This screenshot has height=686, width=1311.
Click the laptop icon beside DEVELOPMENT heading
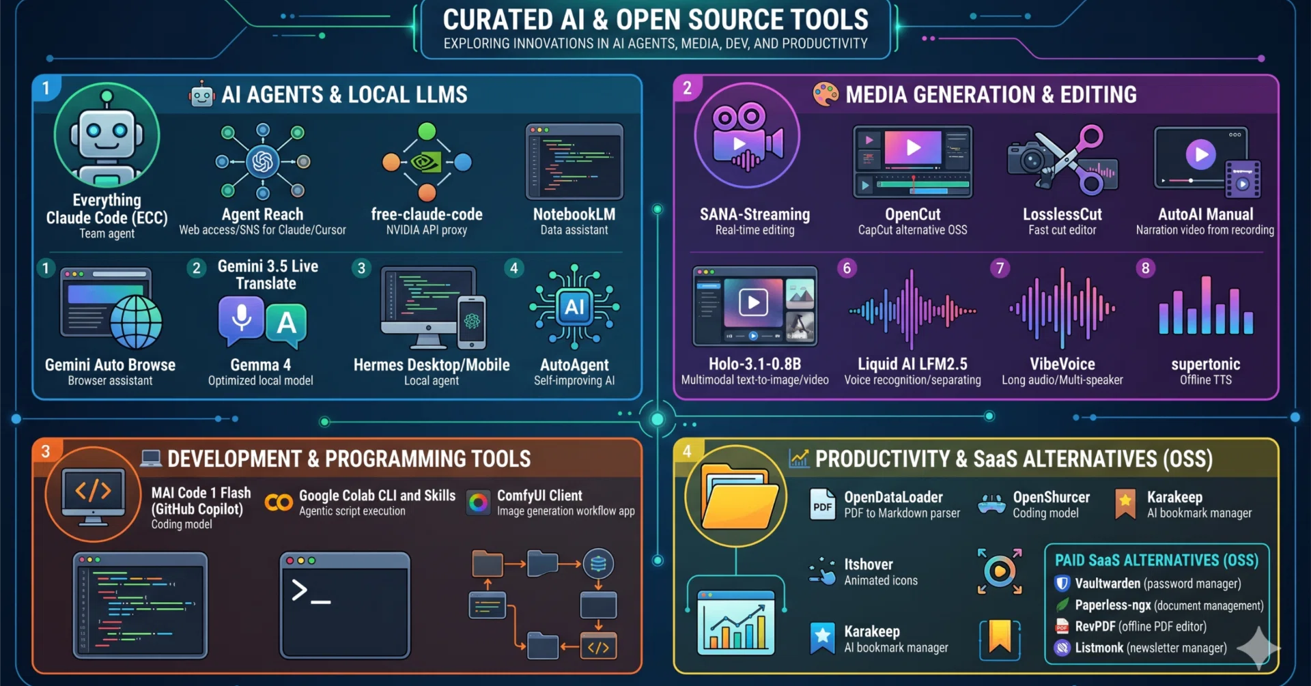point(150,458)
